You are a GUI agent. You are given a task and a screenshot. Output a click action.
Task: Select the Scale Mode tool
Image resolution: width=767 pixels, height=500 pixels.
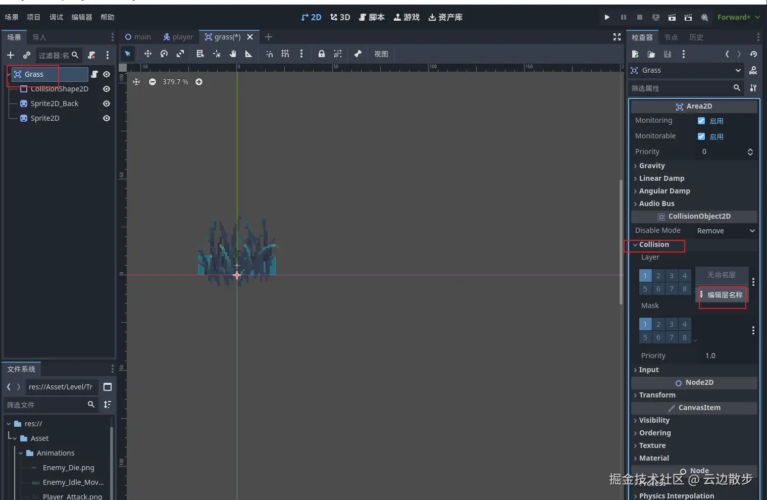point(180,54)
